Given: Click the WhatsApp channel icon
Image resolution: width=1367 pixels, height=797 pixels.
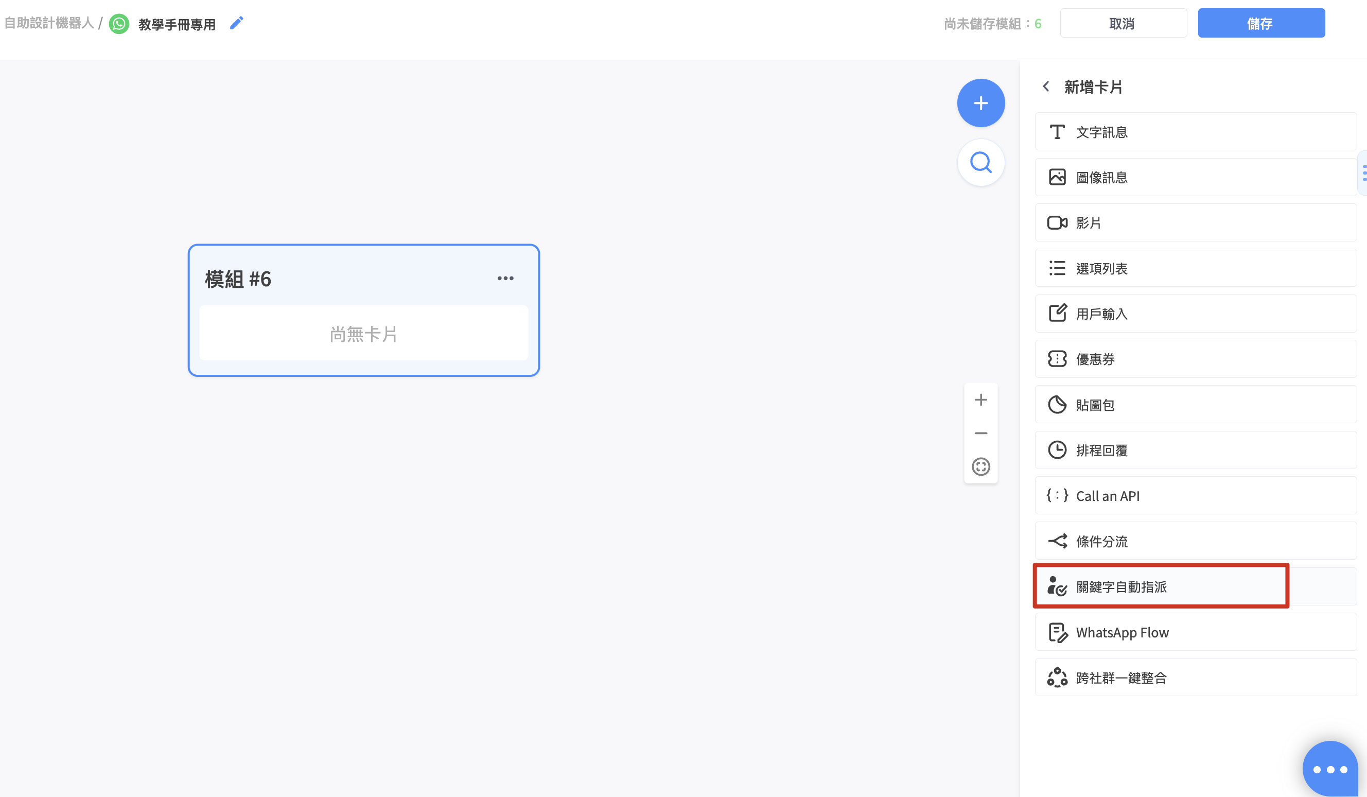Looking at the screenshot, I should (x=119, y=24).
